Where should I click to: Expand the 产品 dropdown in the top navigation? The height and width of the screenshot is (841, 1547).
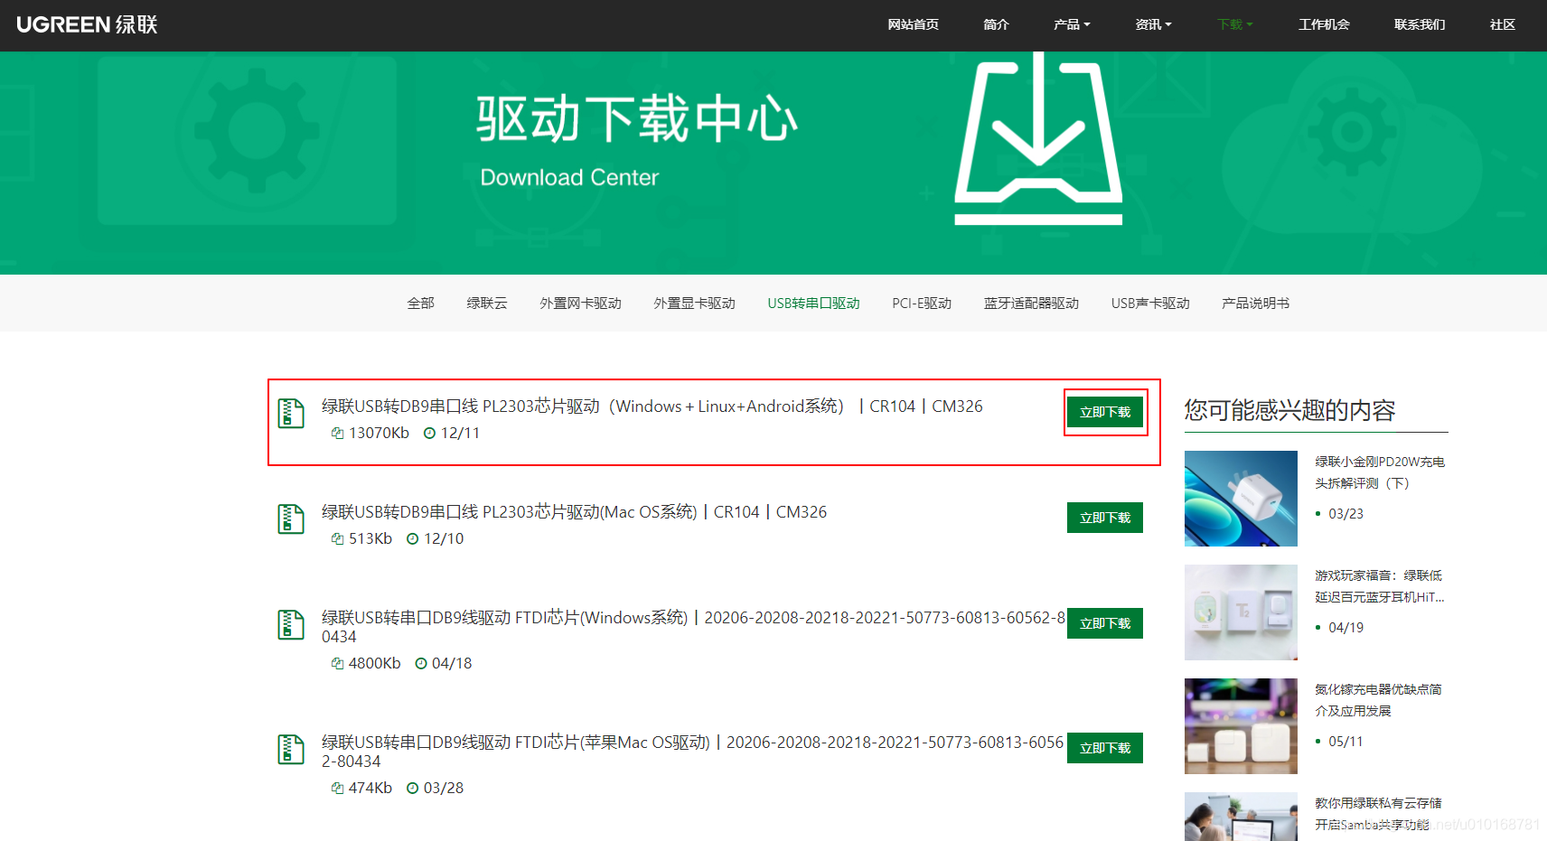pyautogui.click(x=1072, y=24)
